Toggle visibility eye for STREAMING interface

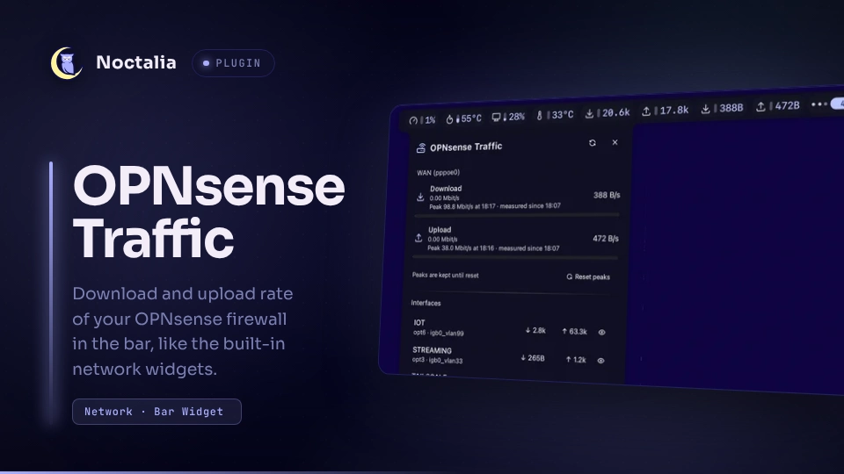(x=600, y=361)
